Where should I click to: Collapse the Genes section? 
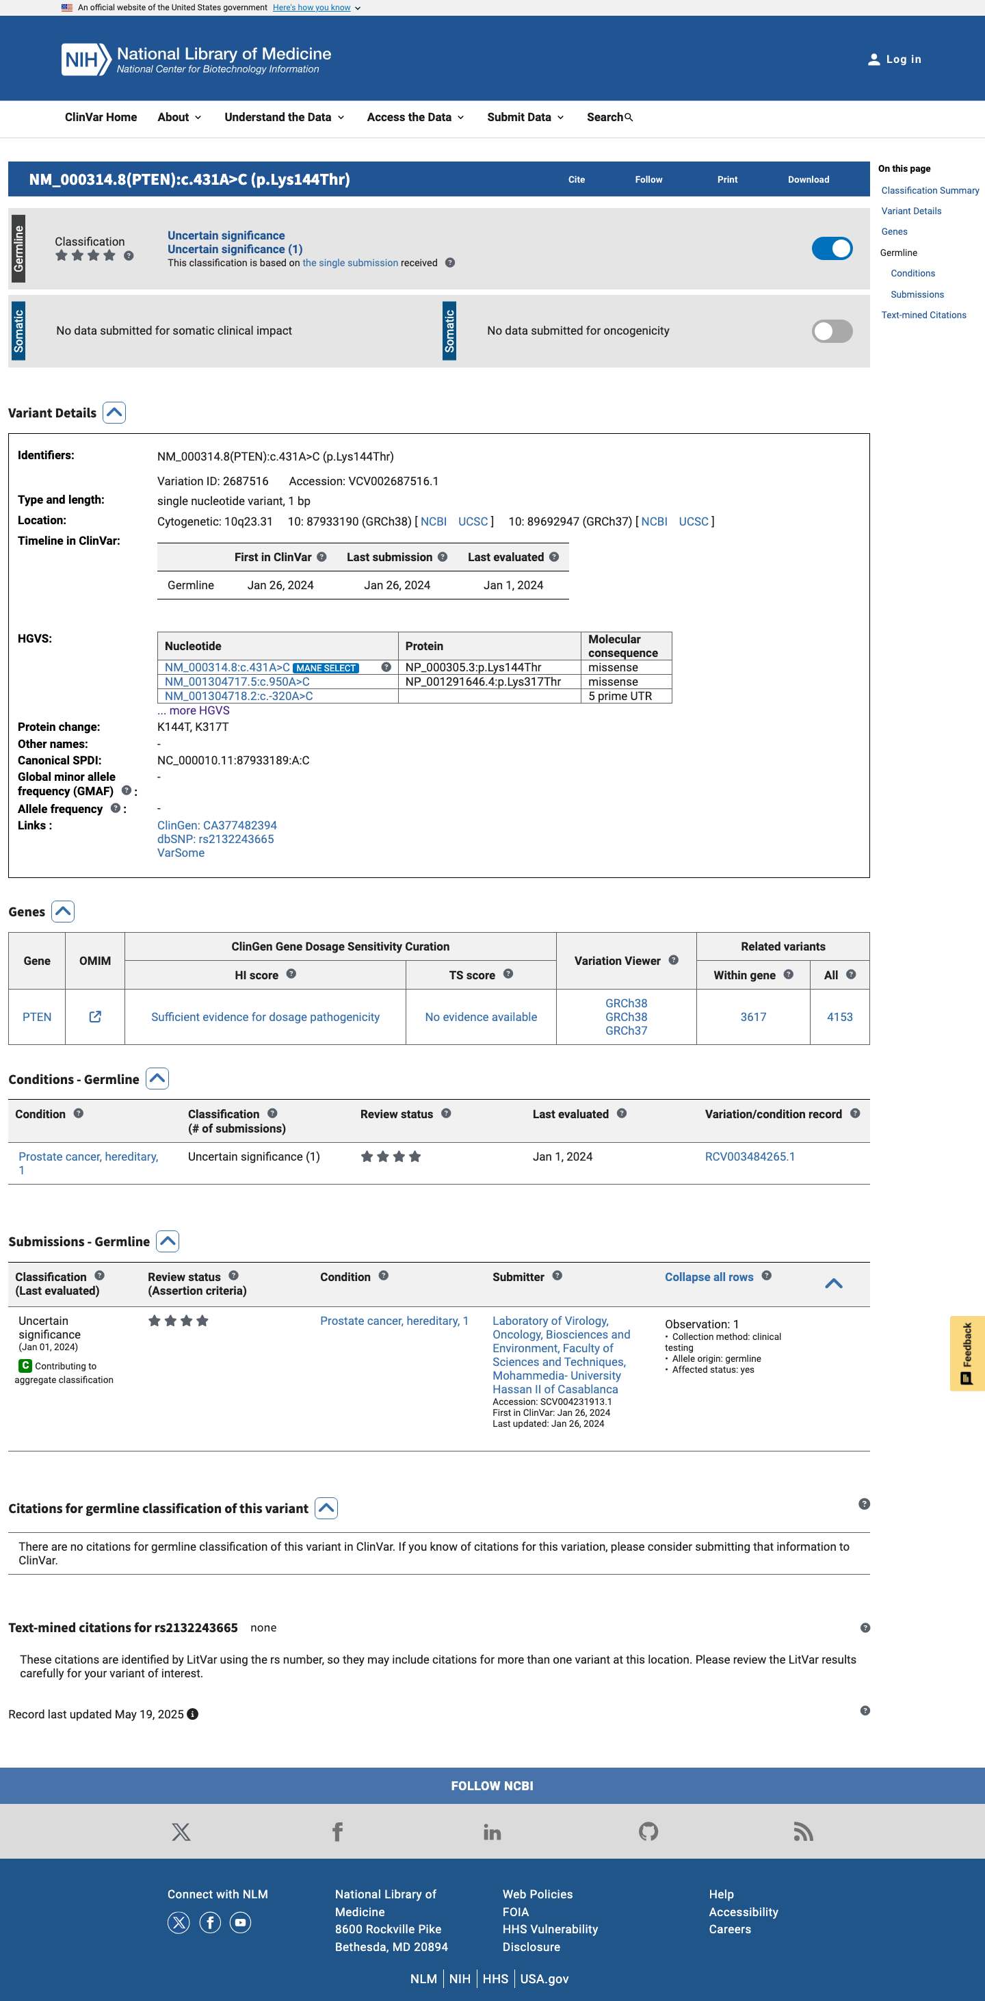click(63, 911)
